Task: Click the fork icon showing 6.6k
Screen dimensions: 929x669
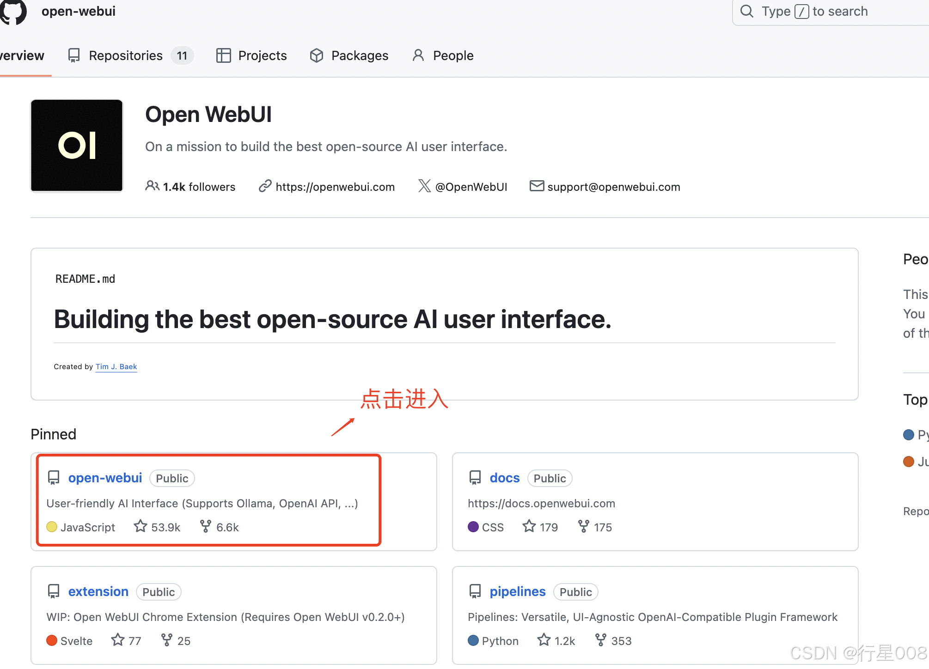Action: pyautogui.click(x=206, y=526)
